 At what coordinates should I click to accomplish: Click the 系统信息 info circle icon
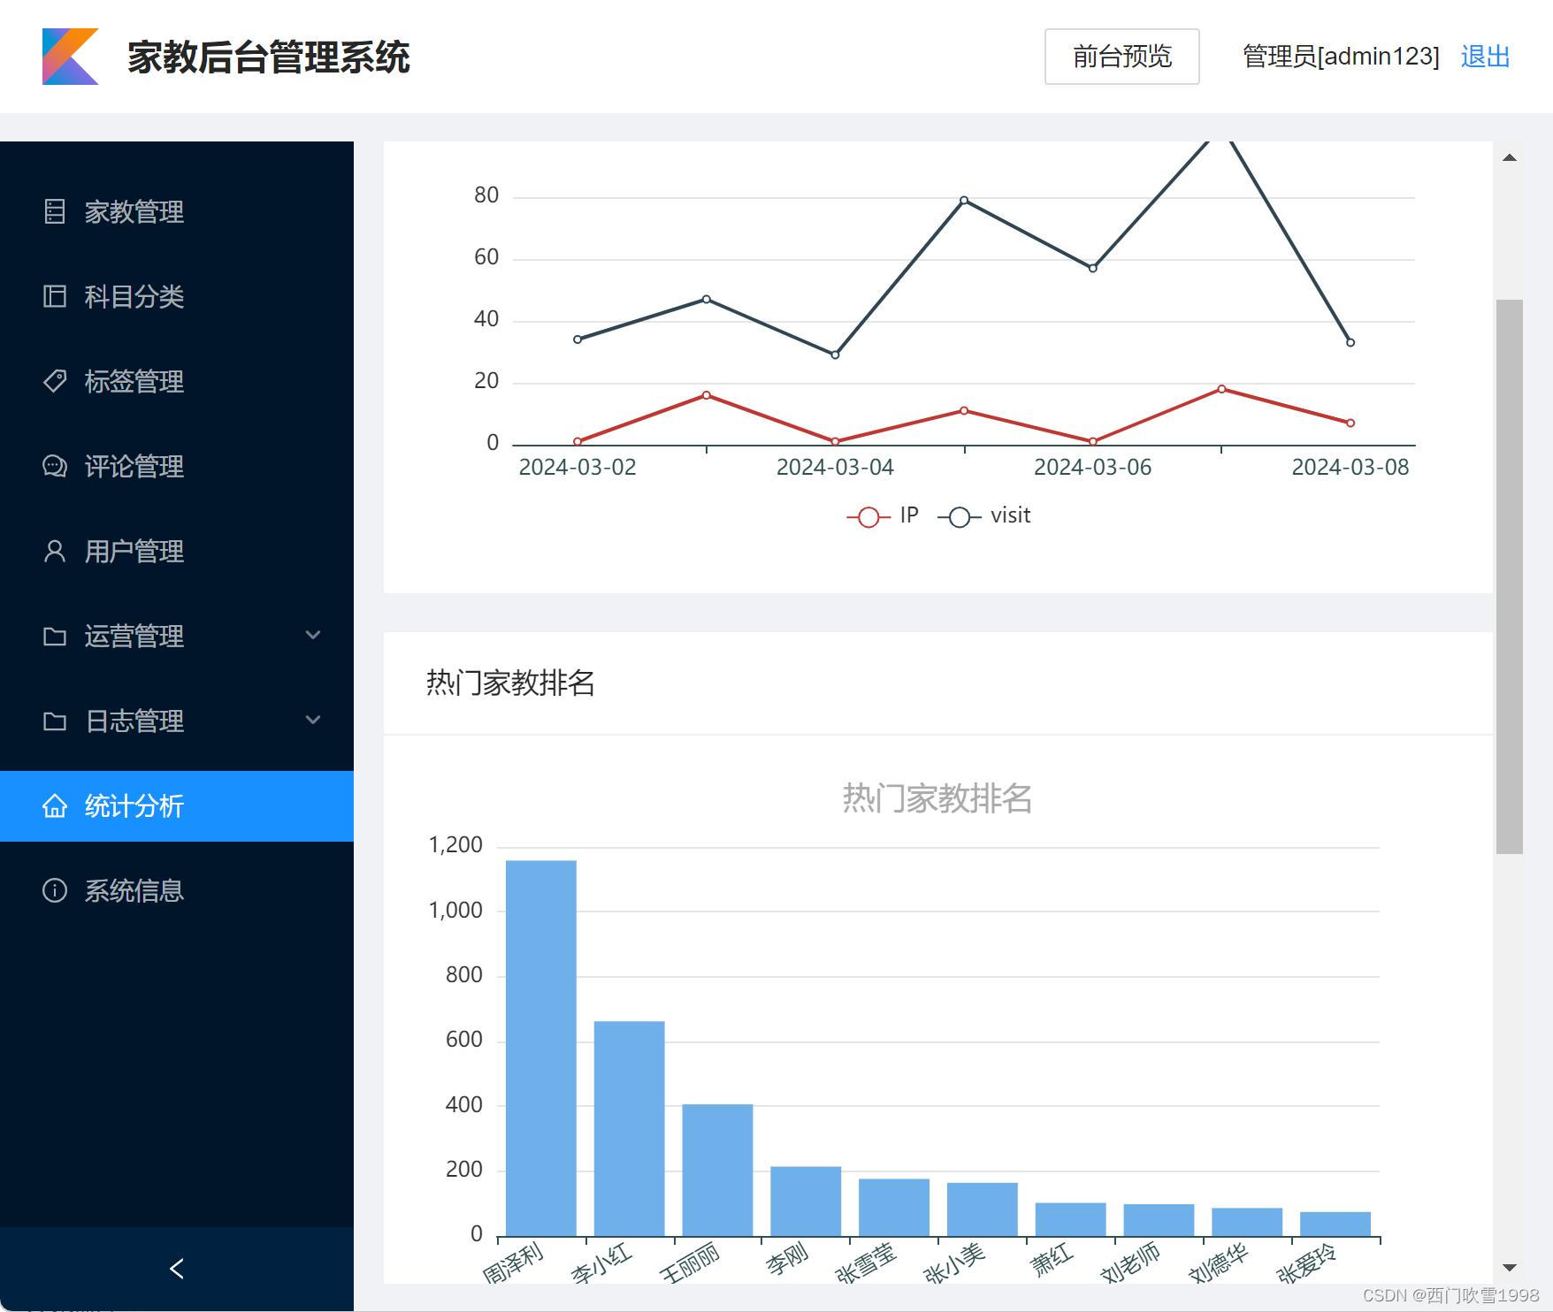55,890
